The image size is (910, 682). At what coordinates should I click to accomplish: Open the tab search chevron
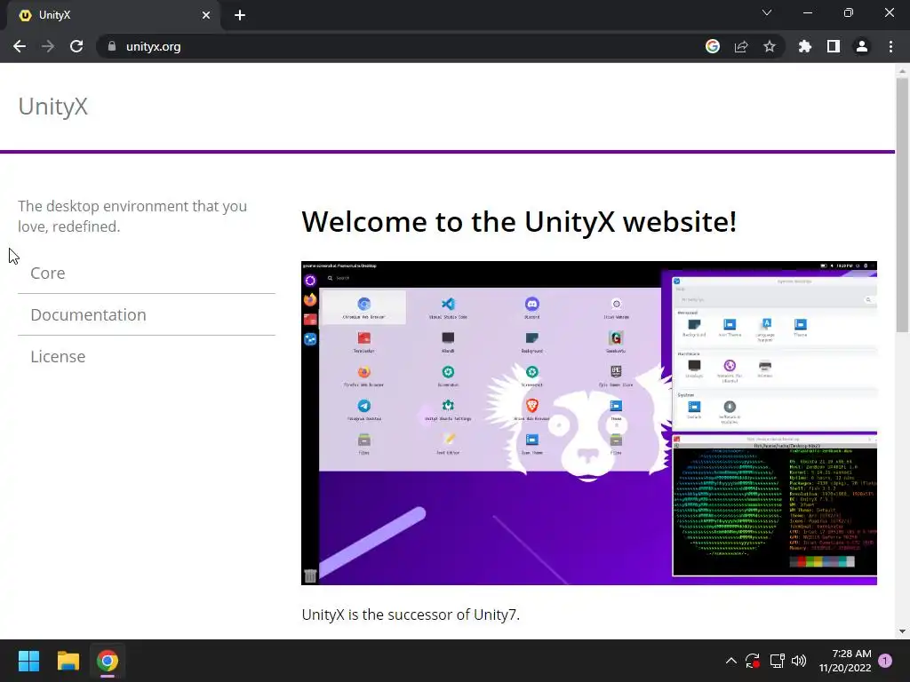pos(767,12)
